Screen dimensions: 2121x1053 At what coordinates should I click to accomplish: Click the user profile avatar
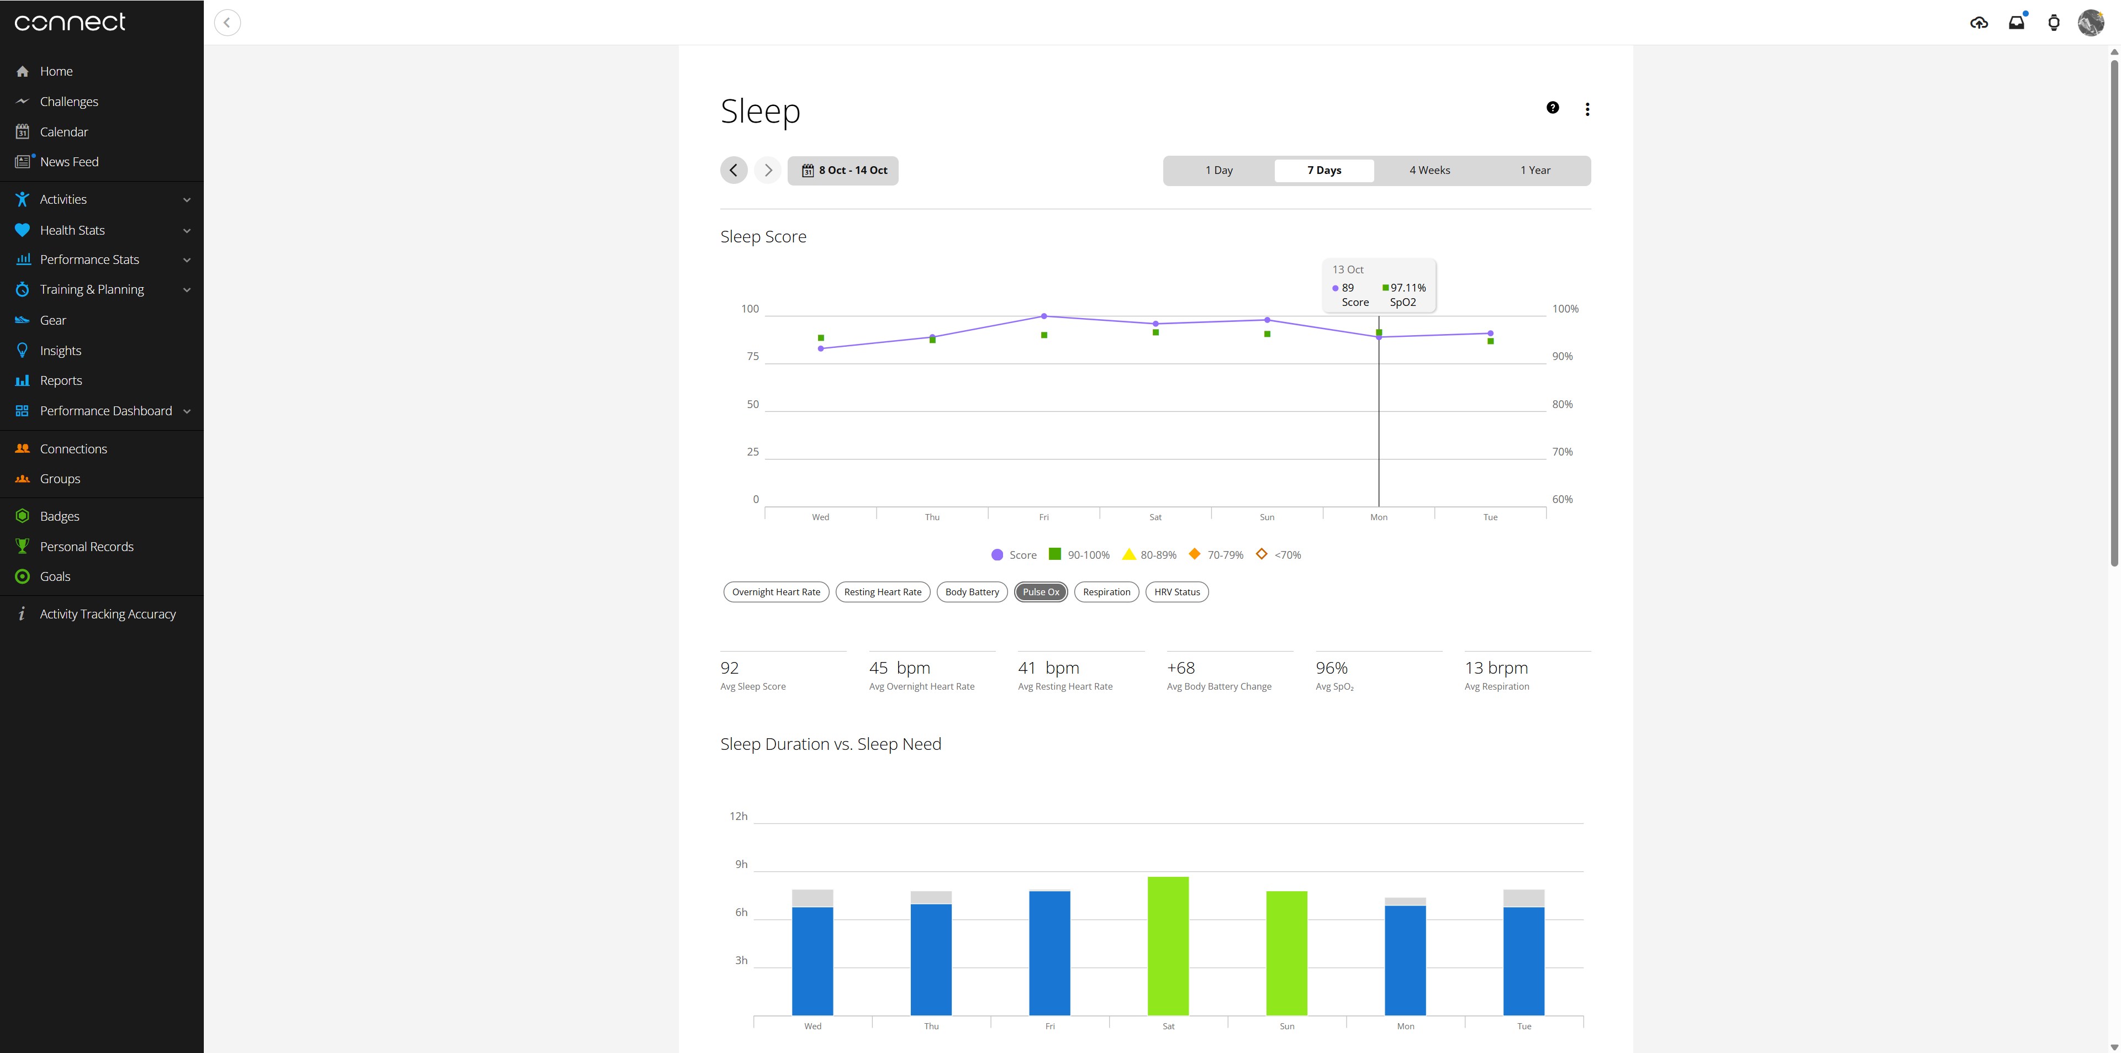click(x=2091, y=23)
